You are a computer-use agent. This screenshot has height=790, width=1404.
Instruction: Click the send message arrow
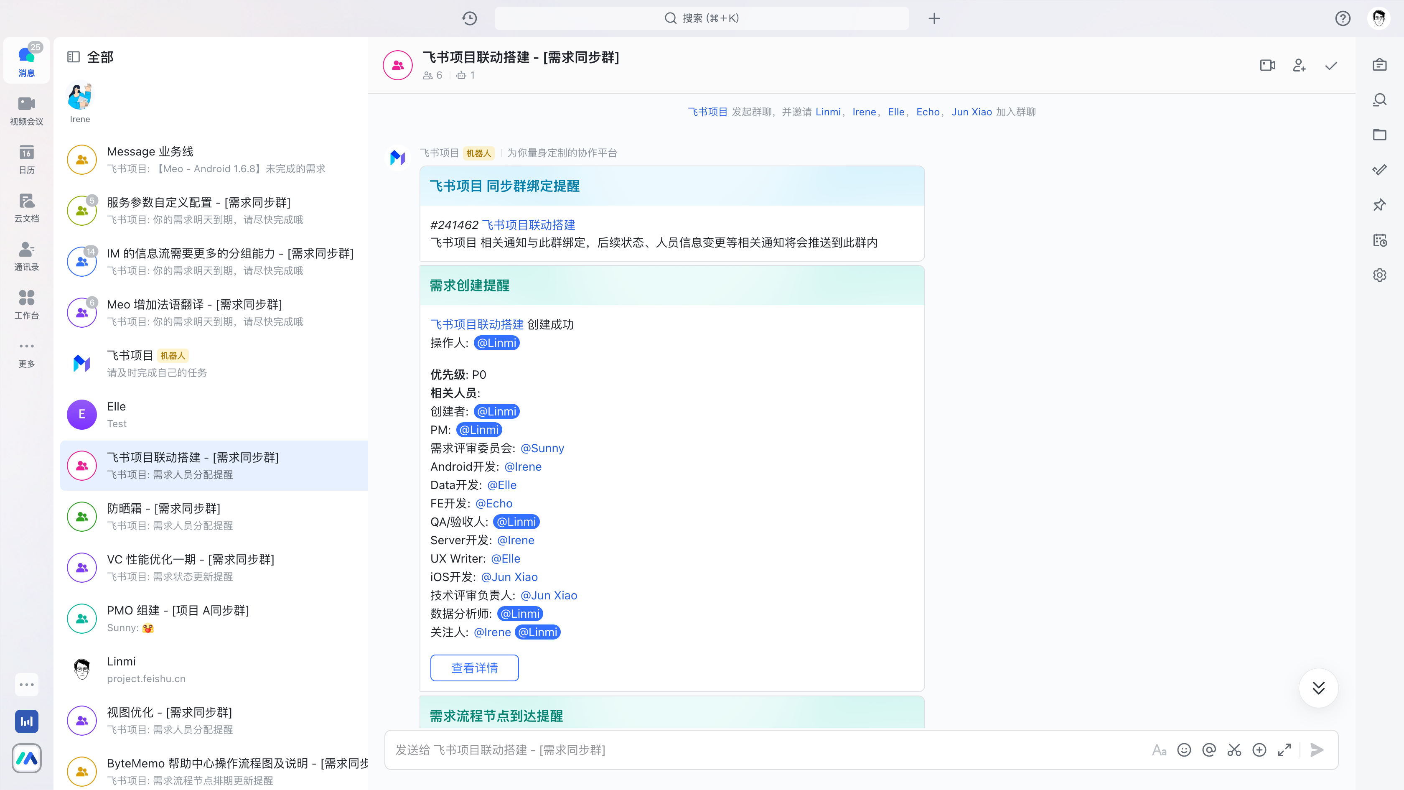click(1317, 750)
